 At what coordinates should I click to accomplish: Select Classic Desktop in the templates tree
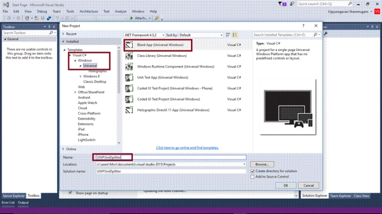[x=95, y=81]
